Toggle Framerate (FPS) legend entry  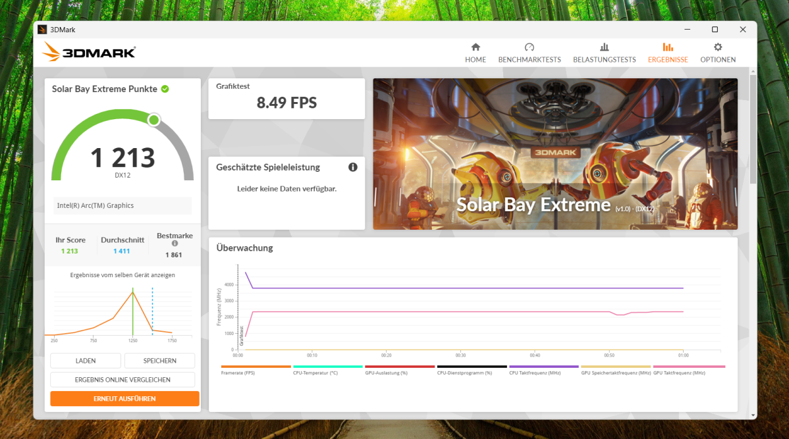pos(256,370)
